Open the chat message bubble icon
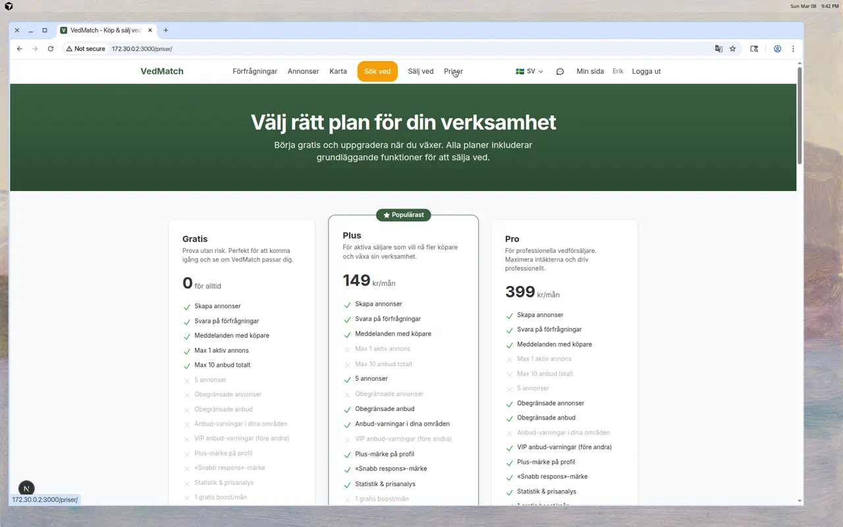This screenshot has height=527, width=843. [x=560, y=71]
